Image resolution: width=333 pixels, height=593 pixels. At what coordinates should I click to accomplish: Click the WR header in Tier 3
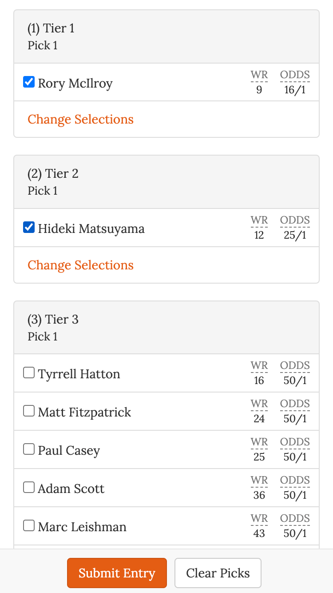(x=259, y=365)
